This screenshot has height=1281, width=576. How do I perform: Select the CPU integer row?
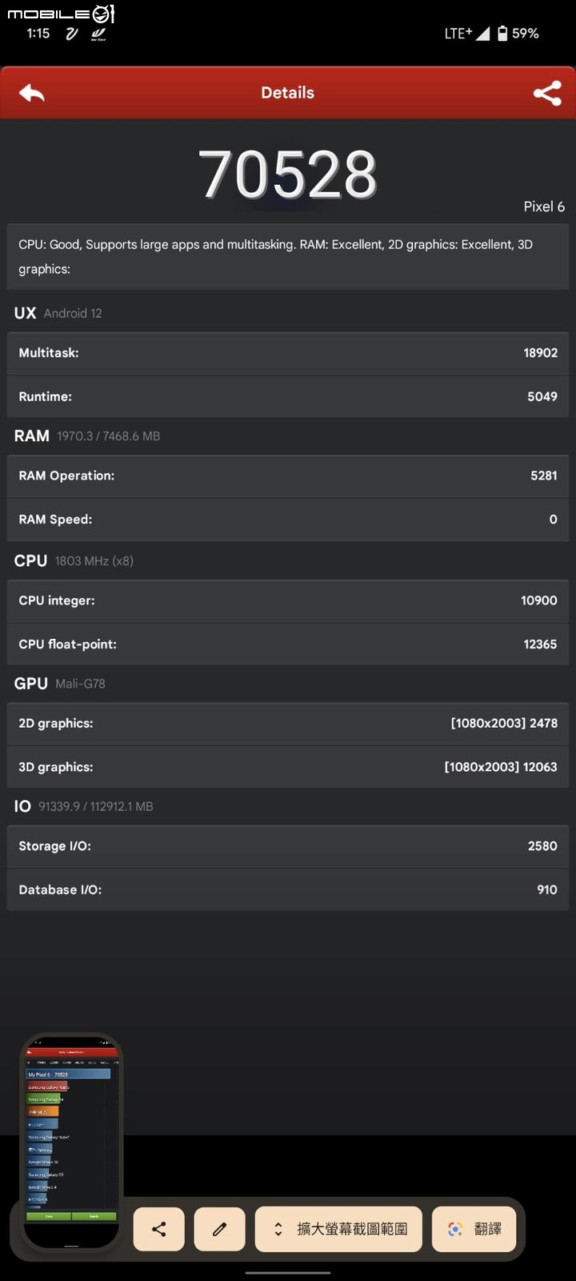288,601
